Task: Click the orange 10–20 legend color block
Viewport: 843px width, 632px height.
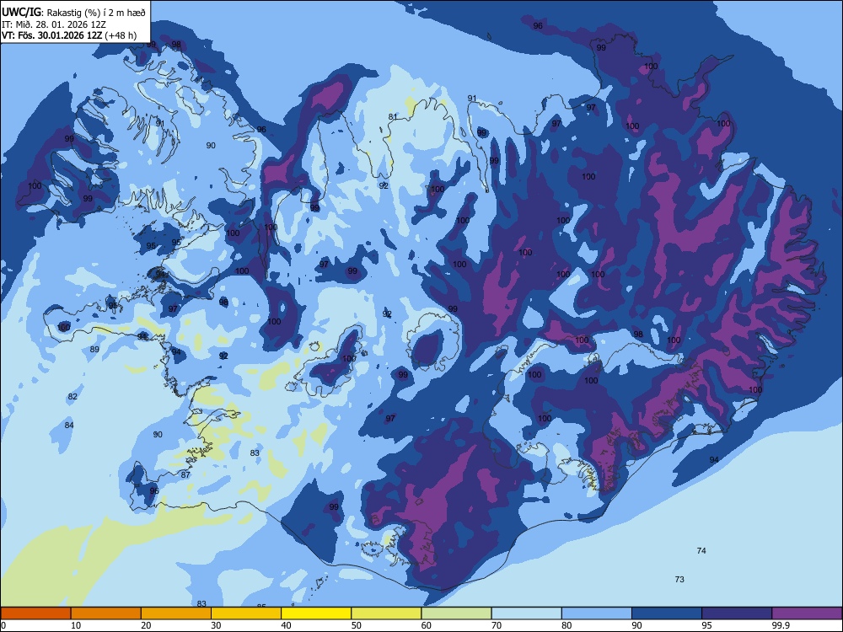Action: [x=106, y=613]
